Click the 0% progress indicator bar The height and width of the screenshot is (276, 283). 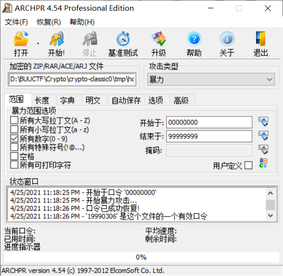click(x=142, y=257)
